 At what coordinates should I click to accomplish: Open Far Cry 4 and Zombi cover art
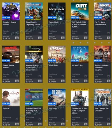pos(103,11)
